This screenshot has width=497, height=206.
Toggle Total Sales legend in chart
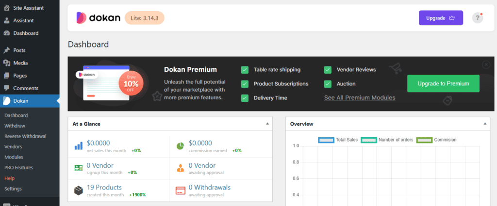click(338, 140)
